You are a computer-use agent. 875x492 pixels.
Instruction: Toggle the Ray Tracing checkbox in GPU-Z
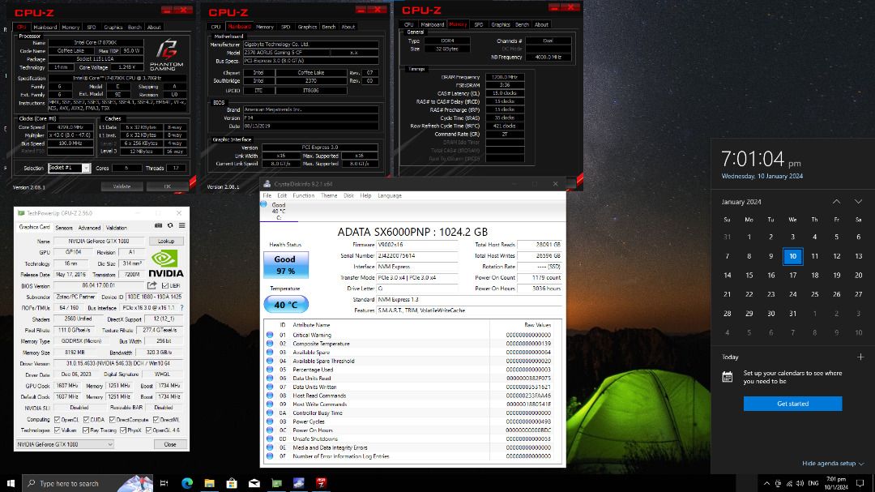coord(85,430)
